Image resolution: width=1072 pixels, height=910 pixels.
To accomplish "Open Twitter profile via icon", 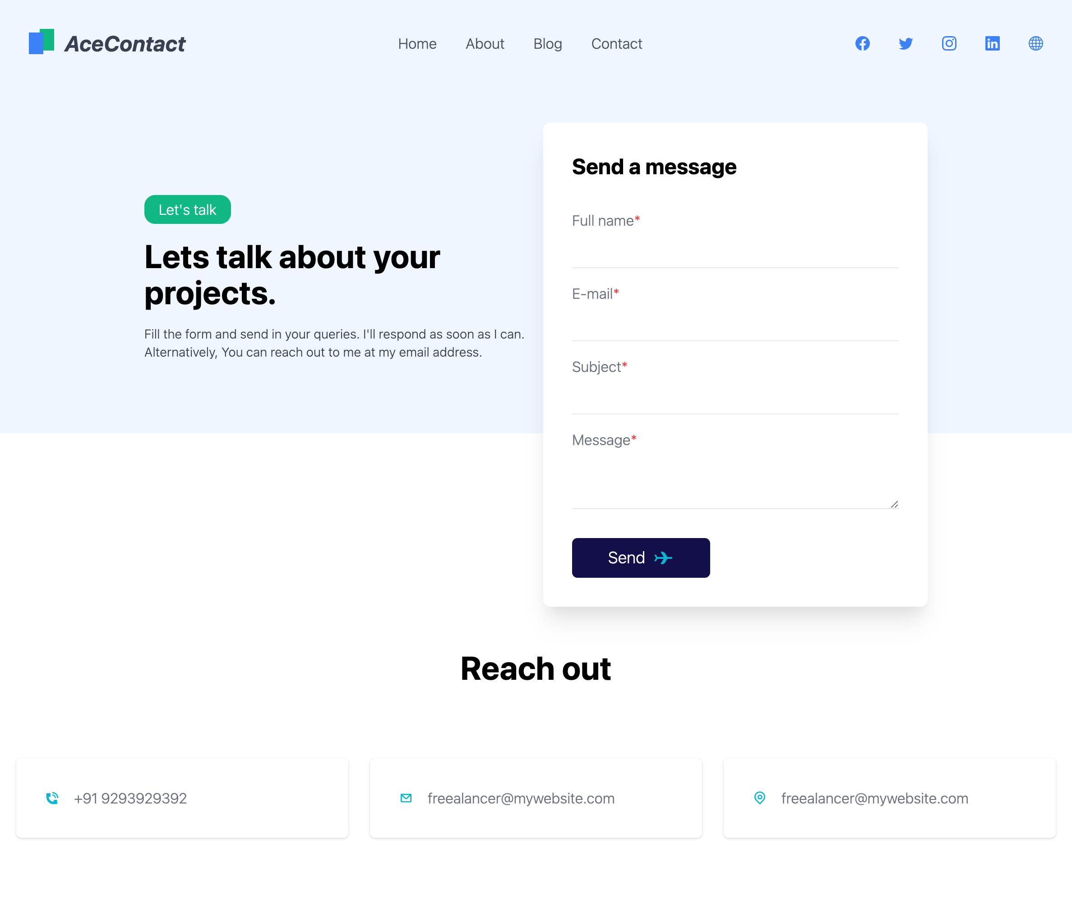I will (x=905, y=43).
